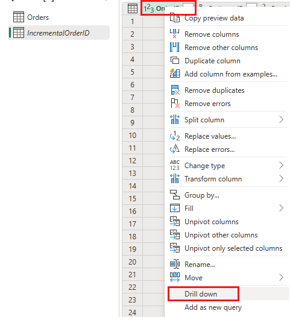Click the Group by icon
This screenshot has width=290, height=317.
[x=174, y=195]
